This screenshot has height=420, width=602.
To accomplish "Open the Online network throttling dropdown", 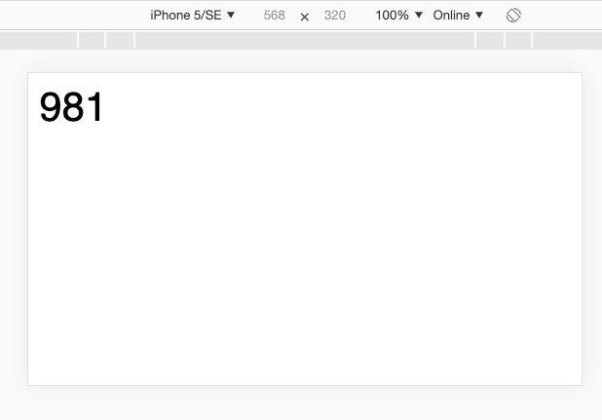I will pos(458,15).
